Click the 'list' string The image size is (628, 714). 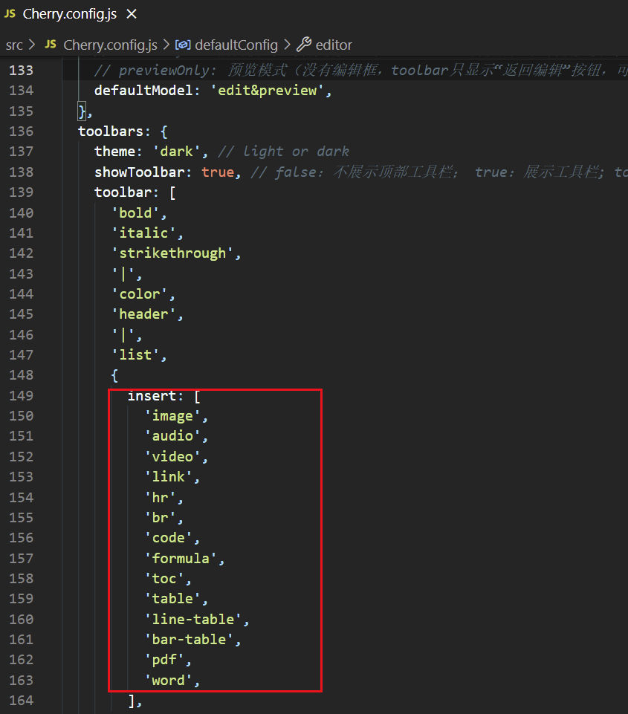pos(135,354)
